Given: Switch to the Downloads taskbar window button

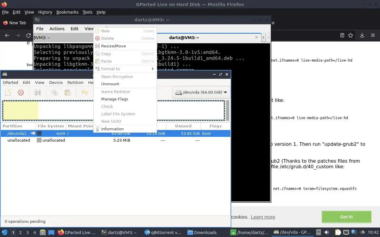Looking at the screenshot, I should click(x=202, y=232).
